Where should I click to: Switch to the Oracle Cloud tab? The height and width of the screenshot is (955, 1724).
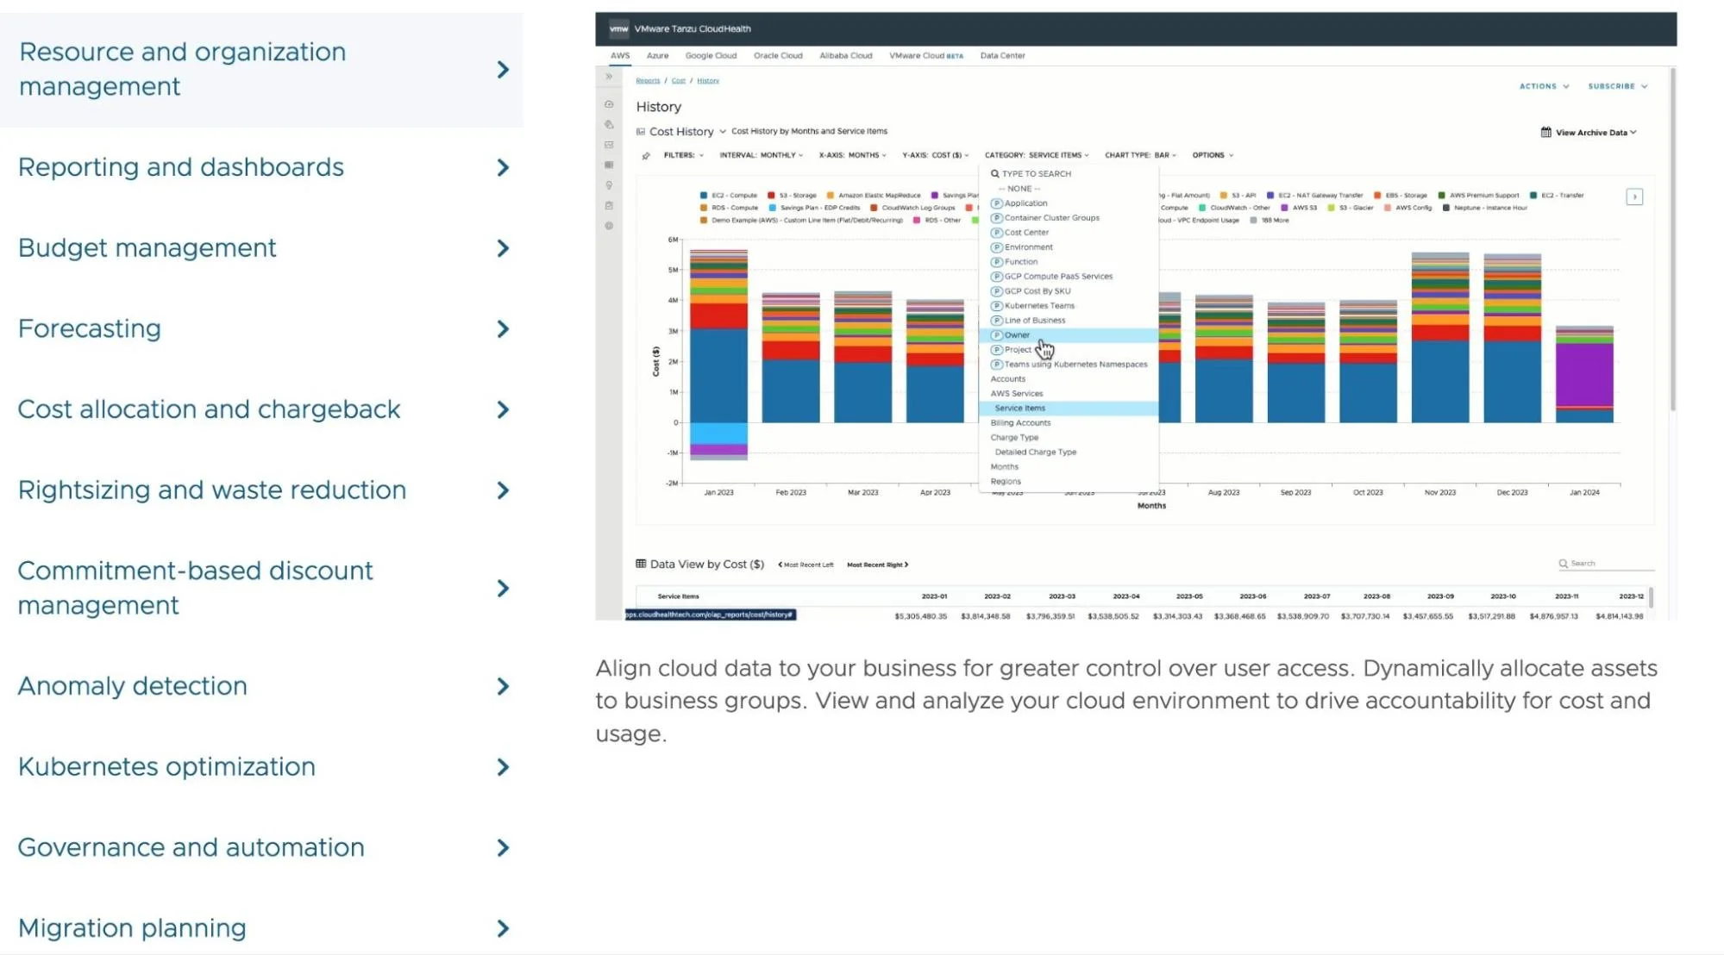point(778,55)
